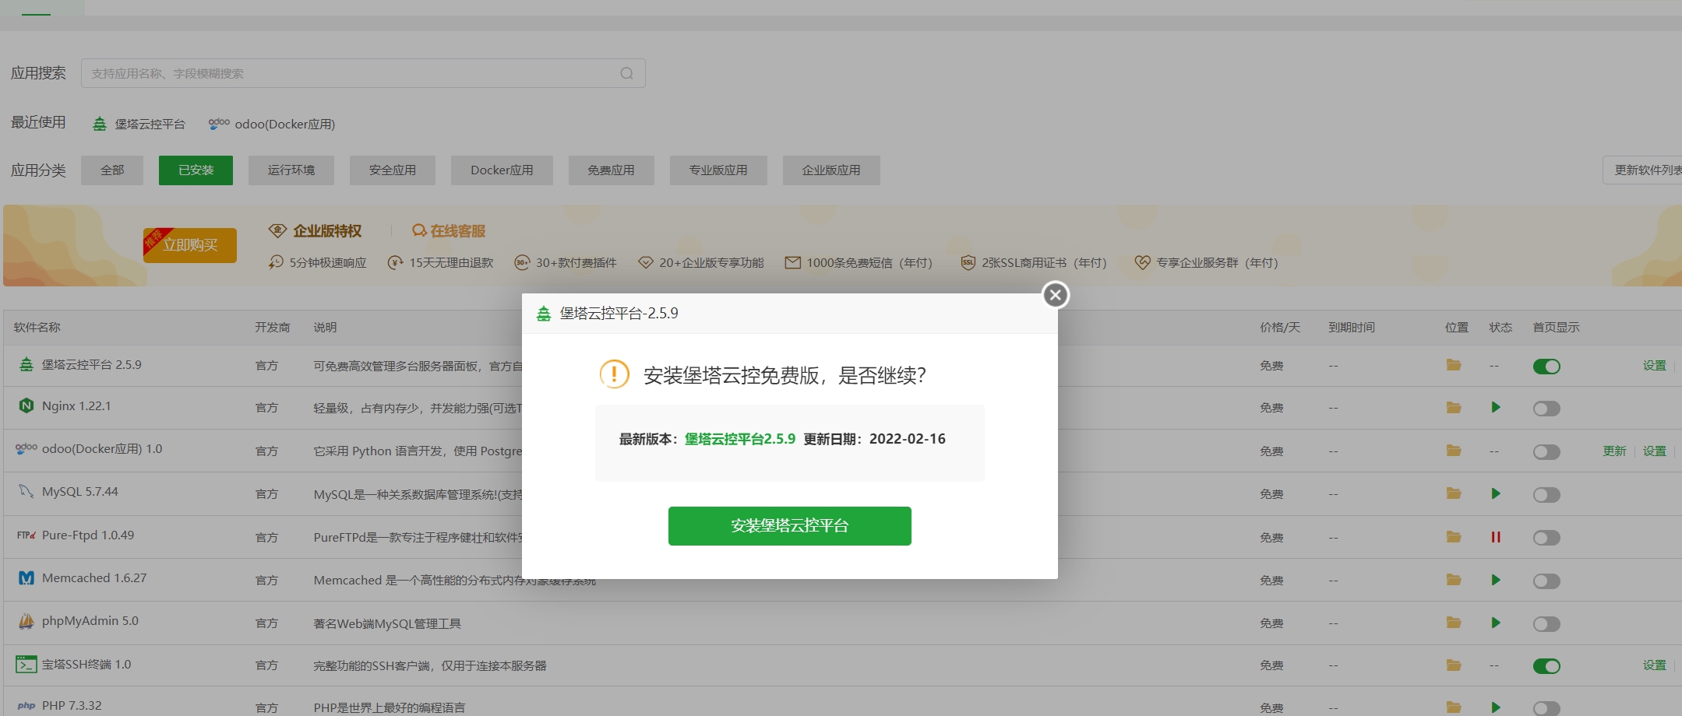Image resolution: width=1682 pixels, height=716 pixels.
Task: Open 设置 for odoo(Docker应用) 1.0
Action: 1655,451
